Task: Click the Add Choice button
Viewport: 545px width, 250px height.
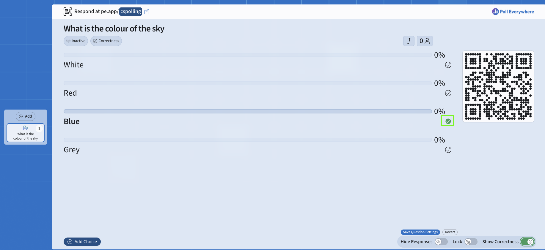Action: tap(82, 242)
